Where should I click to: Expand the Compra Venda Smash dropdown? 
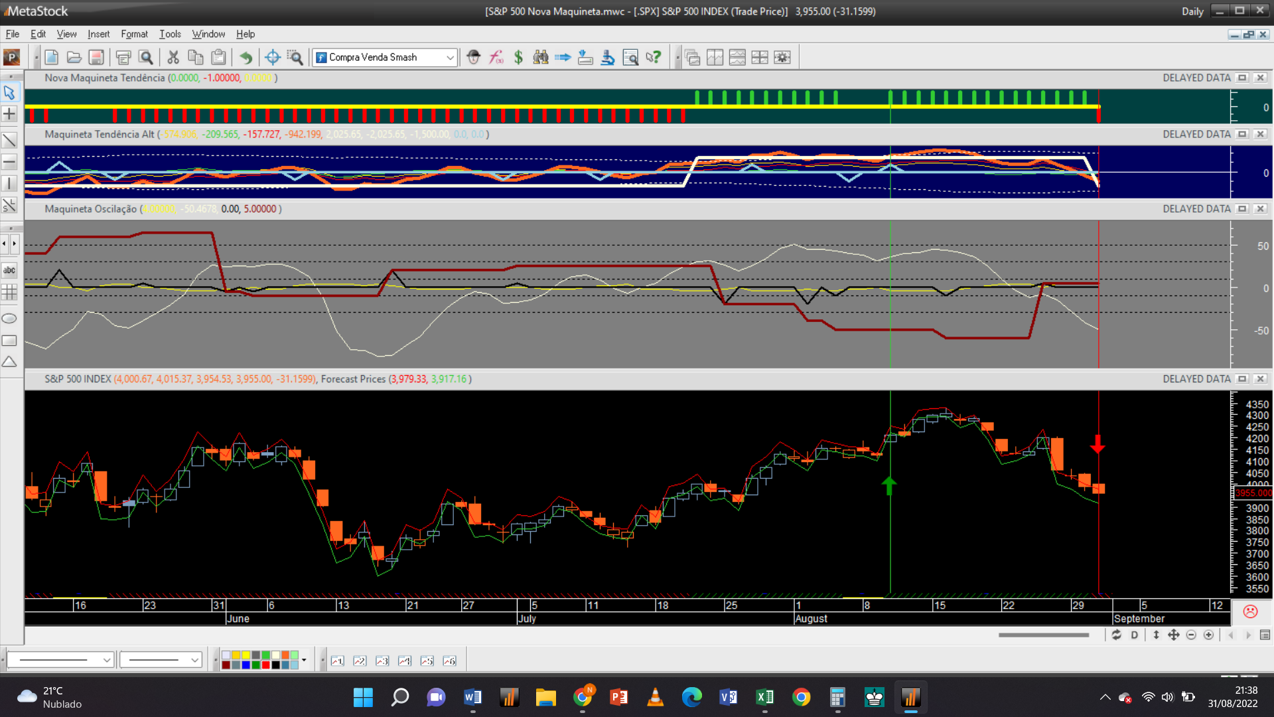tap(450, 58)
